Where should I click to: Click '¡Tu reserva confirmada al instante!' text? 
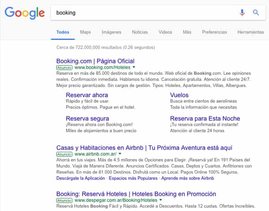[x=204, y=124]
